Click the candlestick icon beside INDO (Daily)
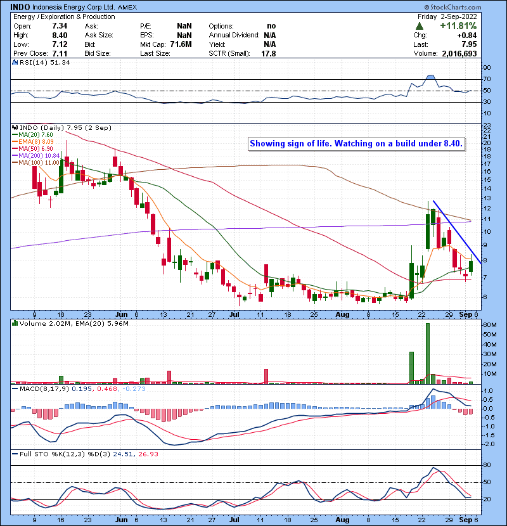This screenshot has height=526, width=507. tap(15, 128)
